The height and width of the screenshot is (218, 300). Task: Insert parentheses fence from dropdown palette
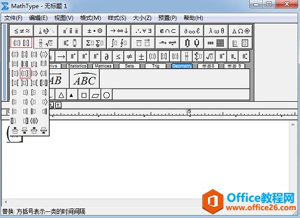(x=15, y=54)
